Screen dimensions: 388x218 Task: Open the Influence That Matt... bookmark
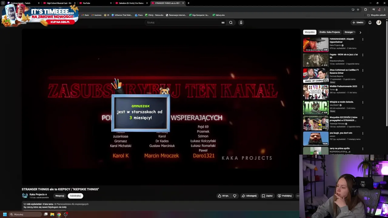click(x=122, y=15)
